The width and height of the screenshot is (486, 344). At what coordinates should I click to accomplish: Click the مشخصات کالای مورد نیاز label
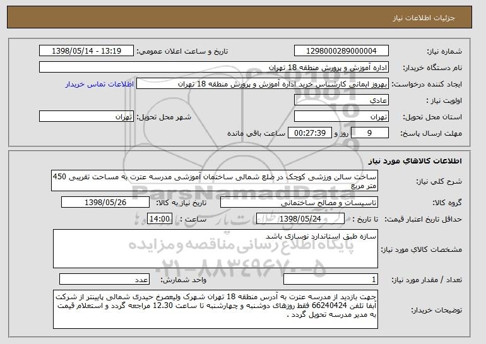(x=421, y=249)
